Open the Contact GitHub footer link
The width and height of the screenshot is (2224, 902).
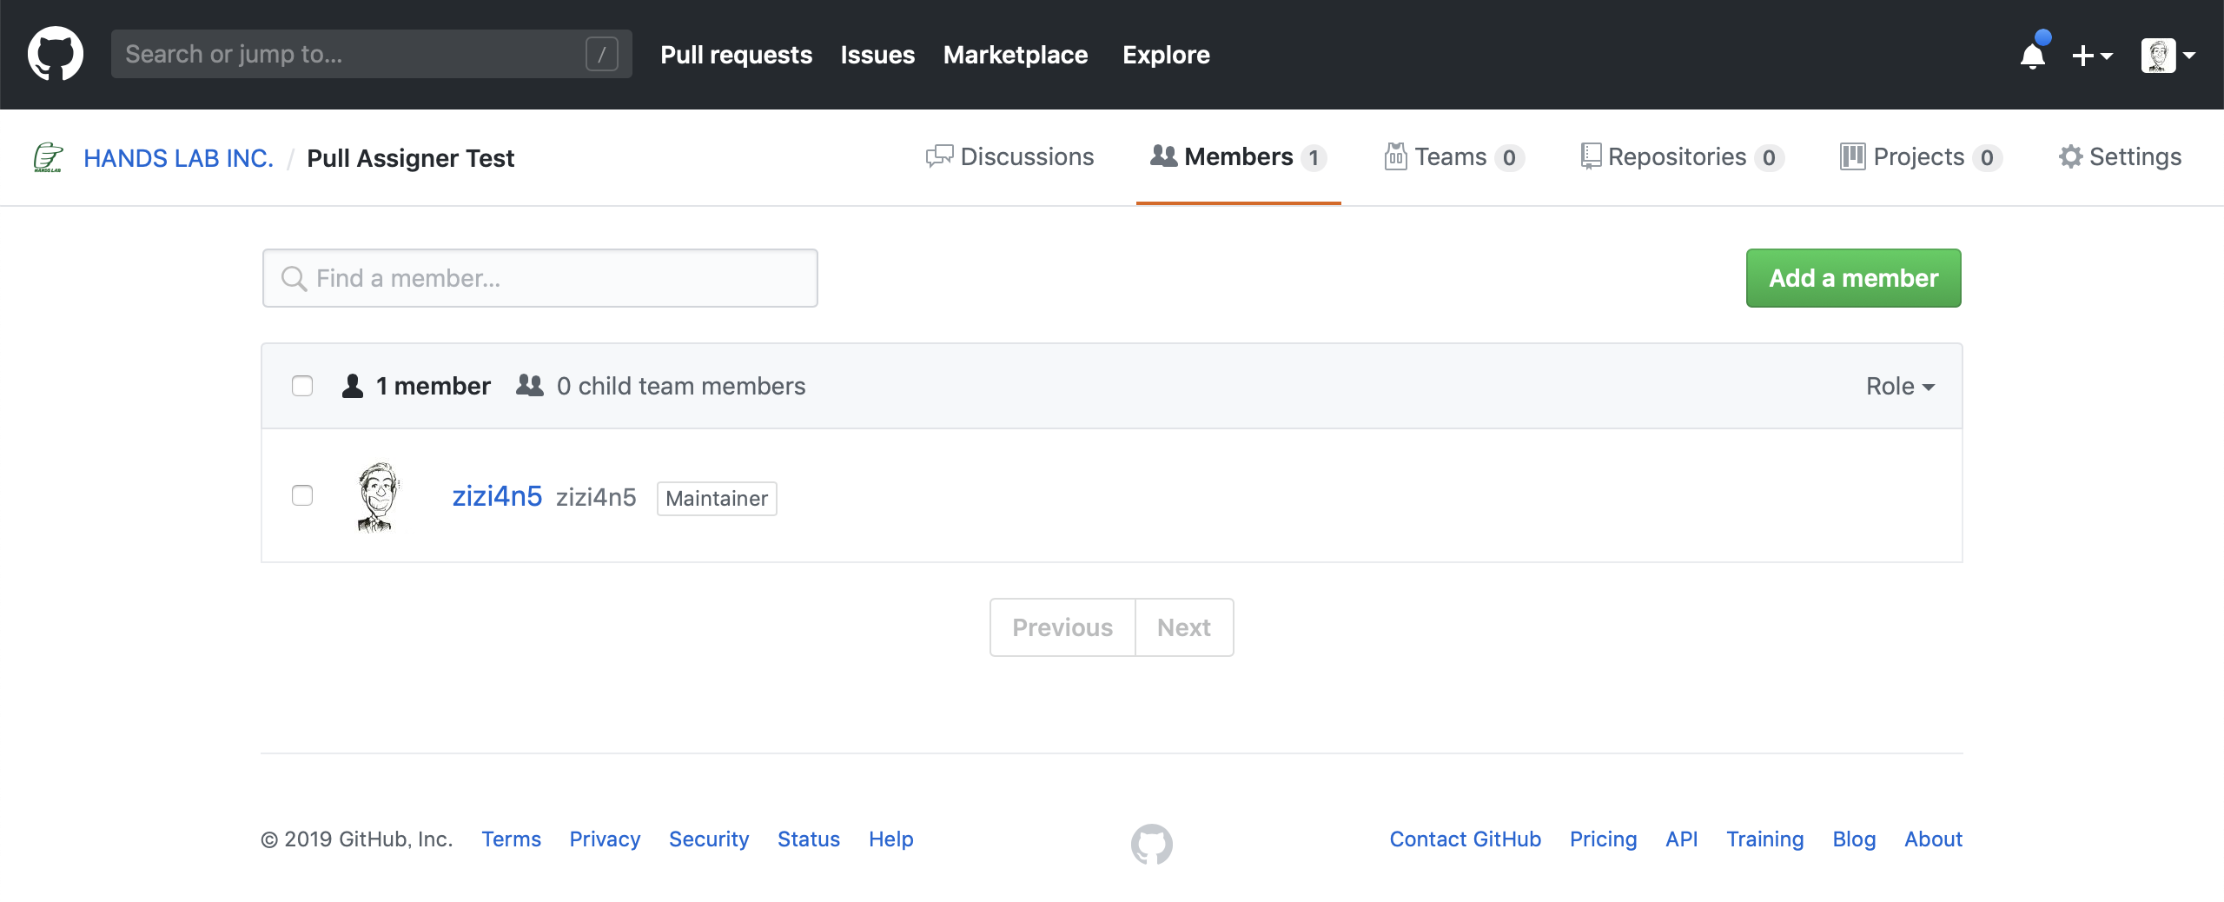[x=1466, y=839]
